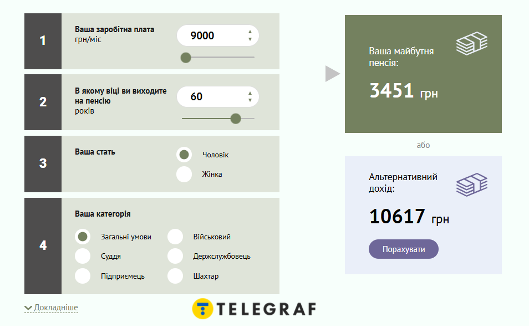Screen dimensions: 529x328
Task: Choose the Військовий category
Action: pos(175,237)
